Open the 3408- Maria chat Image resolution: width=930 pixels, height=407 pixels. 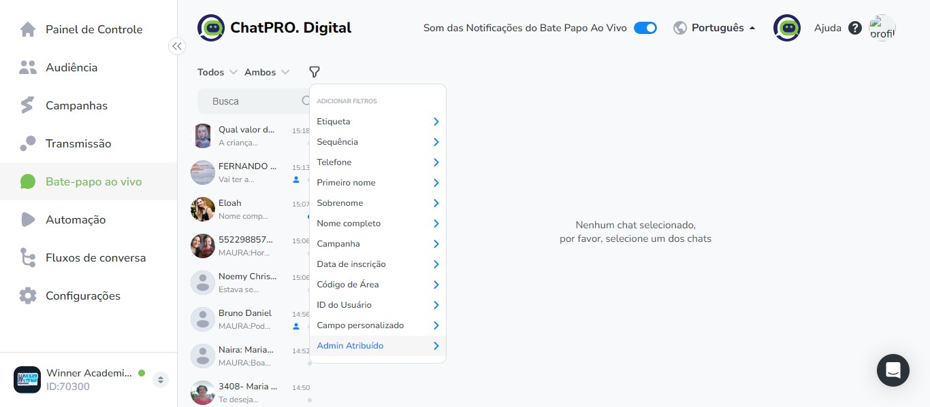(x=250, y=392)
